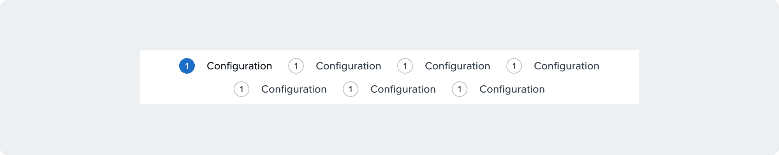Click the bold active Configuration label

239,66
